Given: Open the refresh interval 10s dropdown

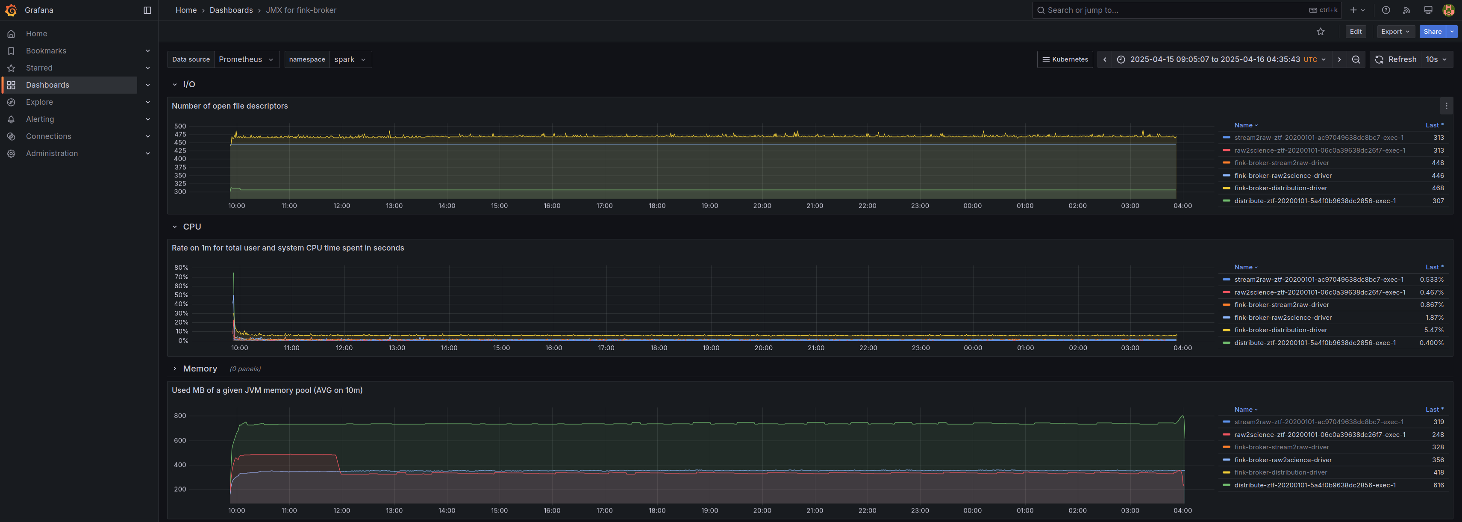Looking at the screenshot, I should (1436, 60).
